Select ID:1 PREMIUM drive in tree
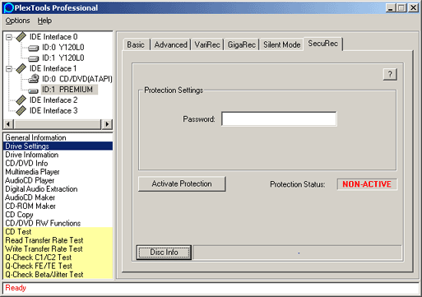Image resolution: width=422 pixels, height=297 pixels. [69, 90]
